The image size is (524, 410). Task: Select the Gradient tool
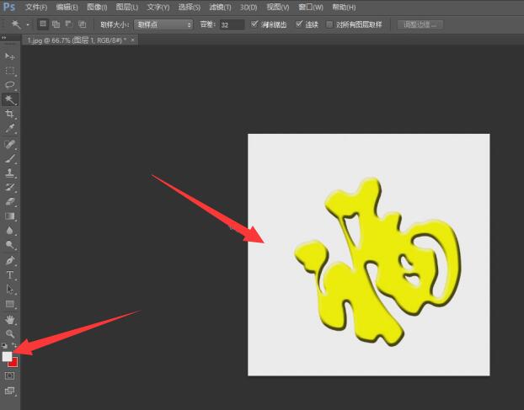point(10,216)
